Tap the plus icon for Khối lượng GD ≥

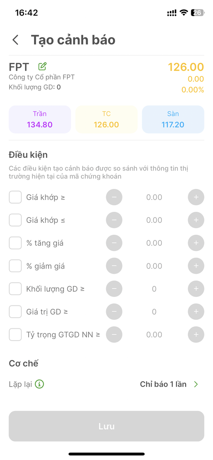coord(196,289)
